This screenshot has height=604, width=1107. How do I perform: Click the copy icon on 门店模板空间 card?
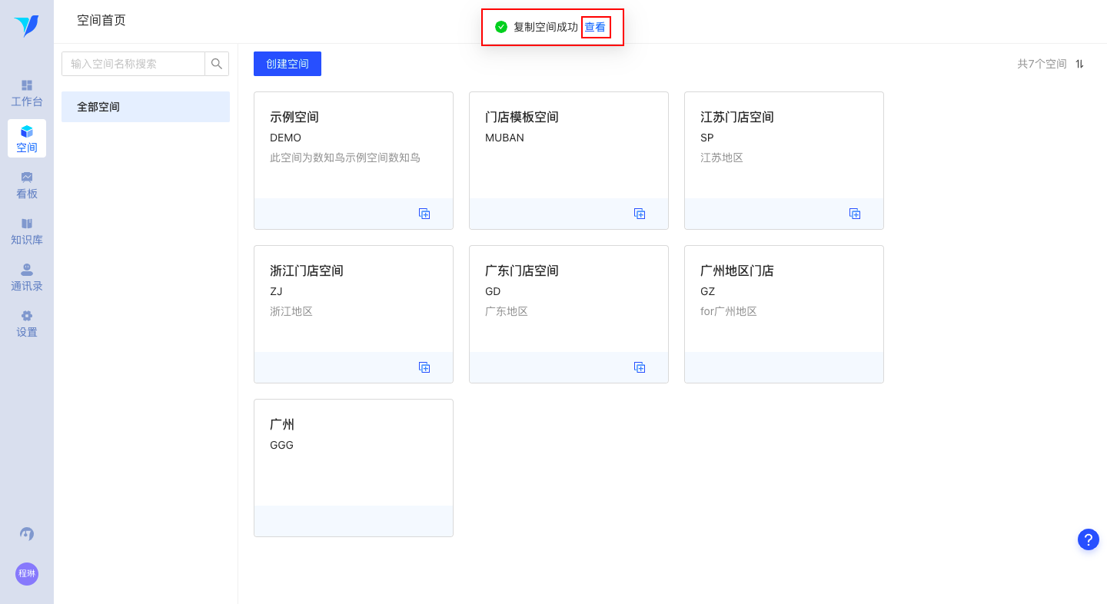(640, 214)
